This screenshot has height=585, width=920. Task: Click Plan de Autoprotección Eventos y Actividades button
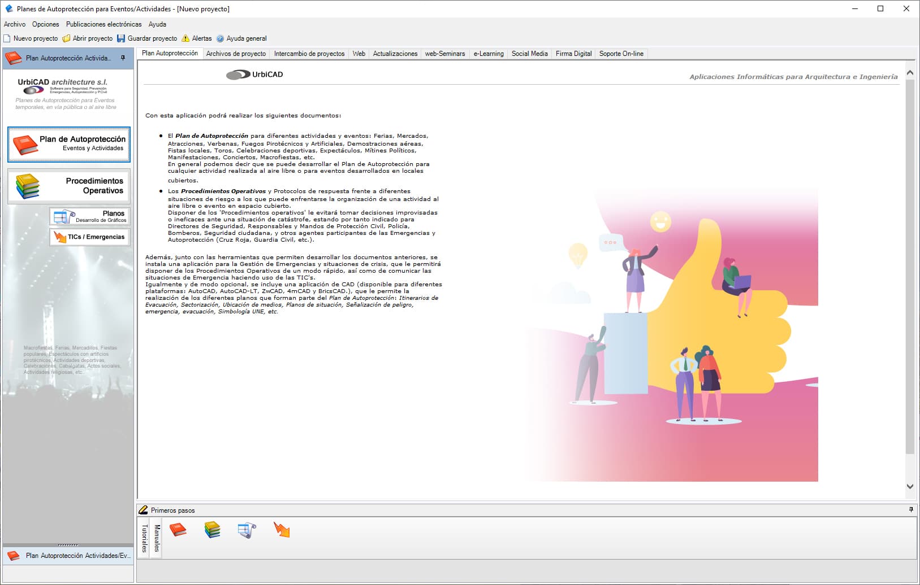pyautogui.click(x=69, y=145)
